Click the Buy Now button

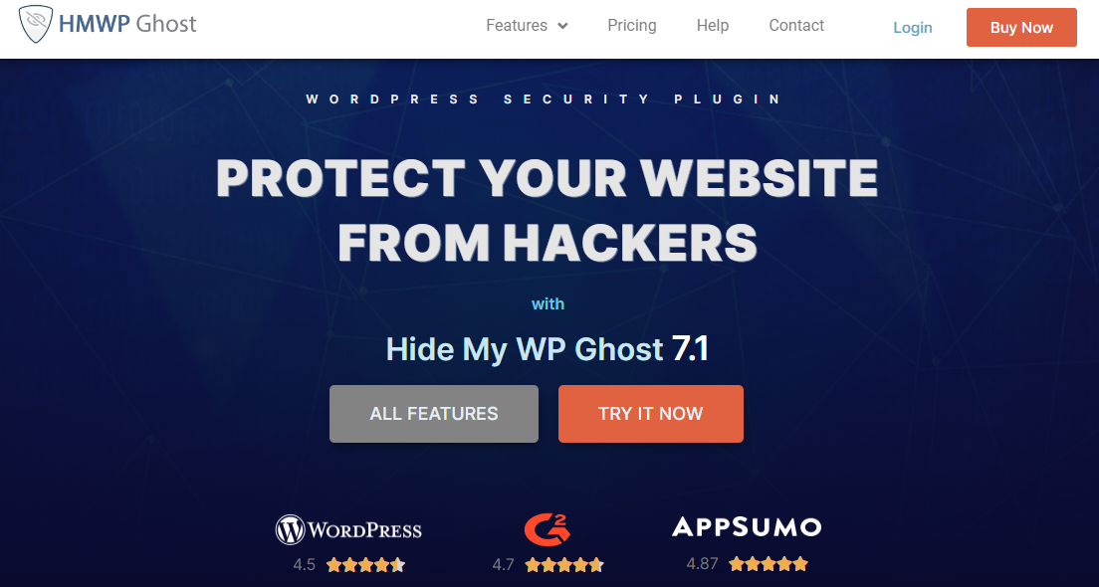1021,27
